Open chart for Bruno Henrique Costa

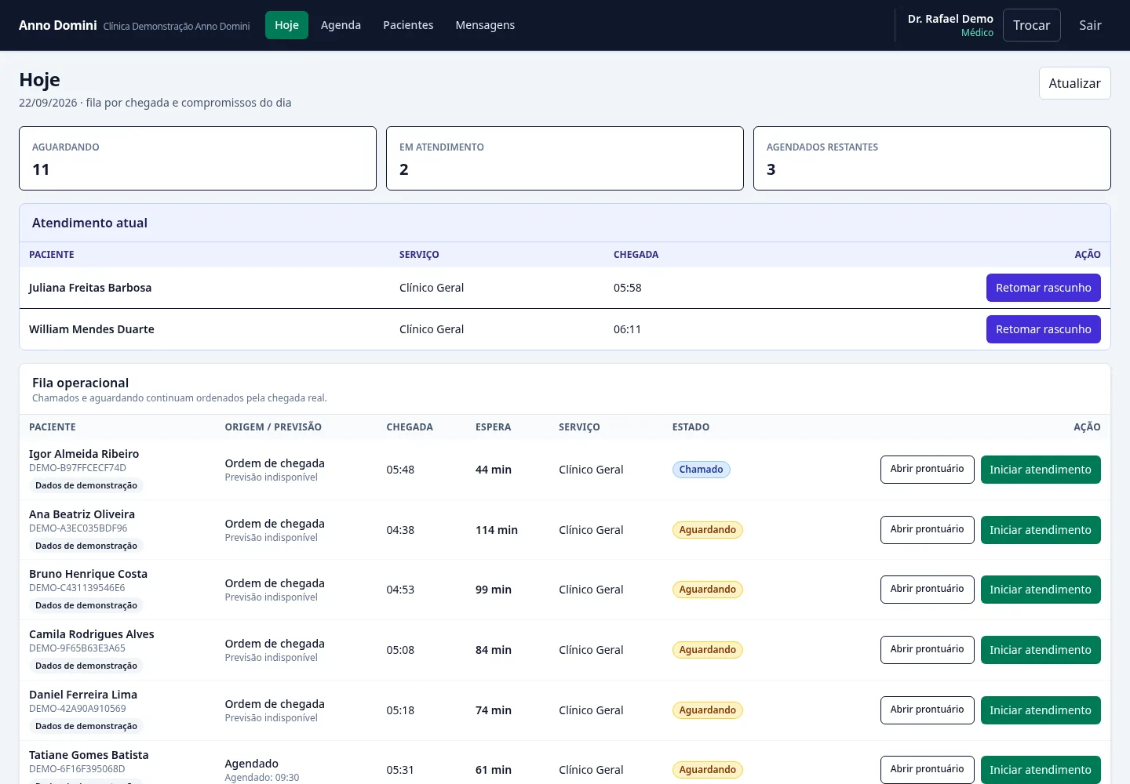927,590
